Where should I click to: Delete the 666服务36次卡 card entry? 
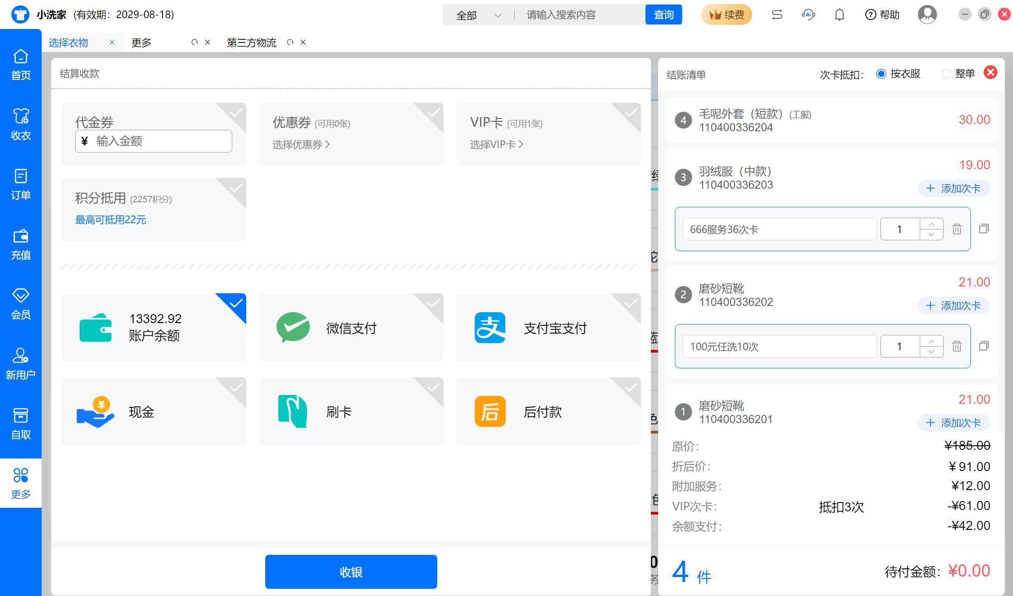click(956, 229)
